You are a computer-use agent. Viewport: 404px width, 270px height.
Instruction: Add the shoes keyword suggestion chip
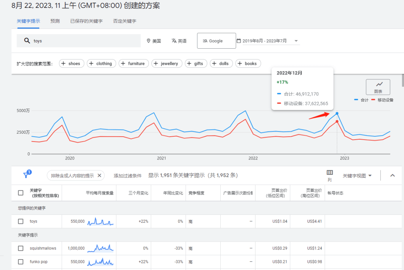[x=71, y=64]
